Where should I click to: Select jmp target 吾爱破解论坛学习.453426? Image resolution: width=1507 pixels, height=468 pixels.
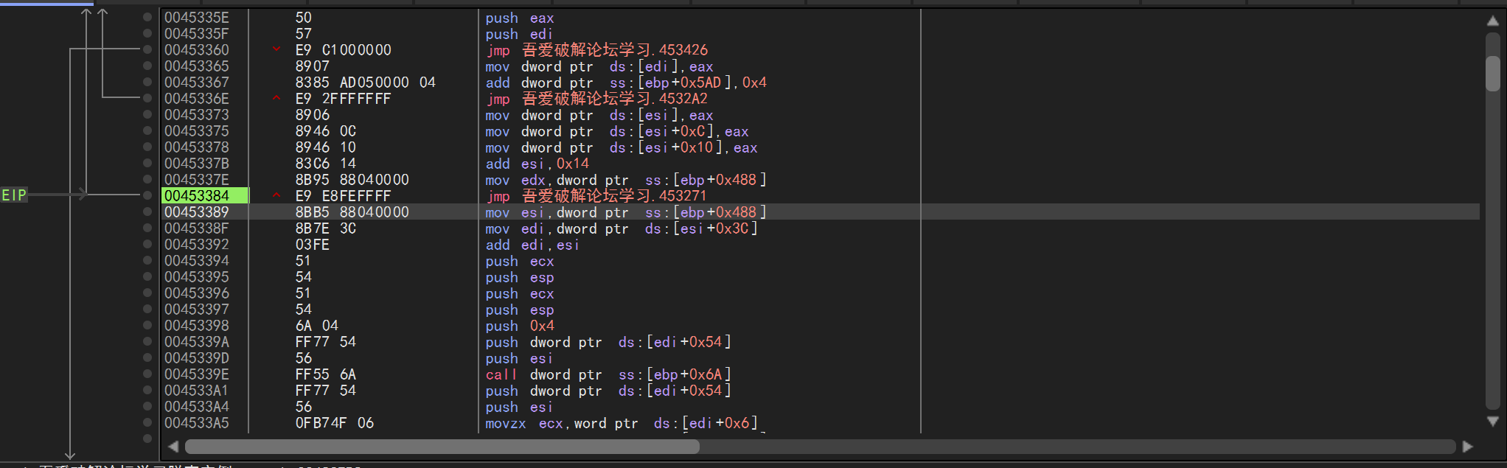point(614,50)
